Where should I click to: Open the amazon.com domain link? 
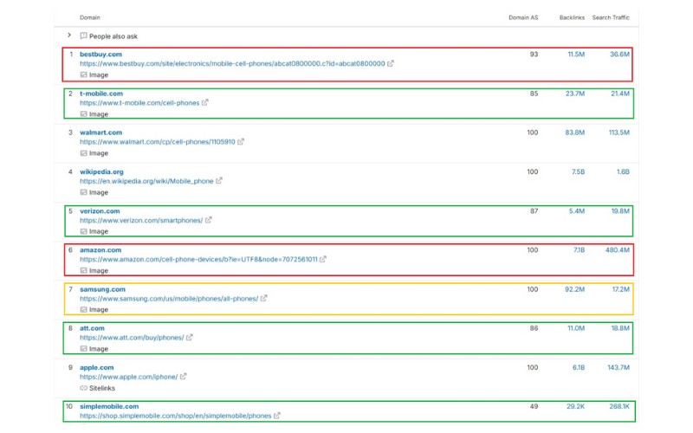coord(100,250)
